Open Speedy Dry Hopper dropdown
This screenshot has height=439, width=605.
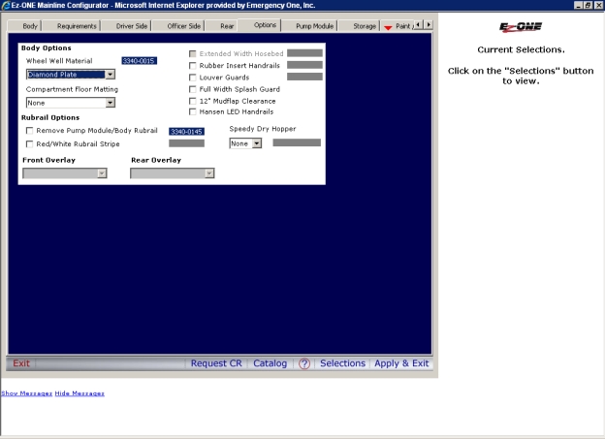point(245,143)
